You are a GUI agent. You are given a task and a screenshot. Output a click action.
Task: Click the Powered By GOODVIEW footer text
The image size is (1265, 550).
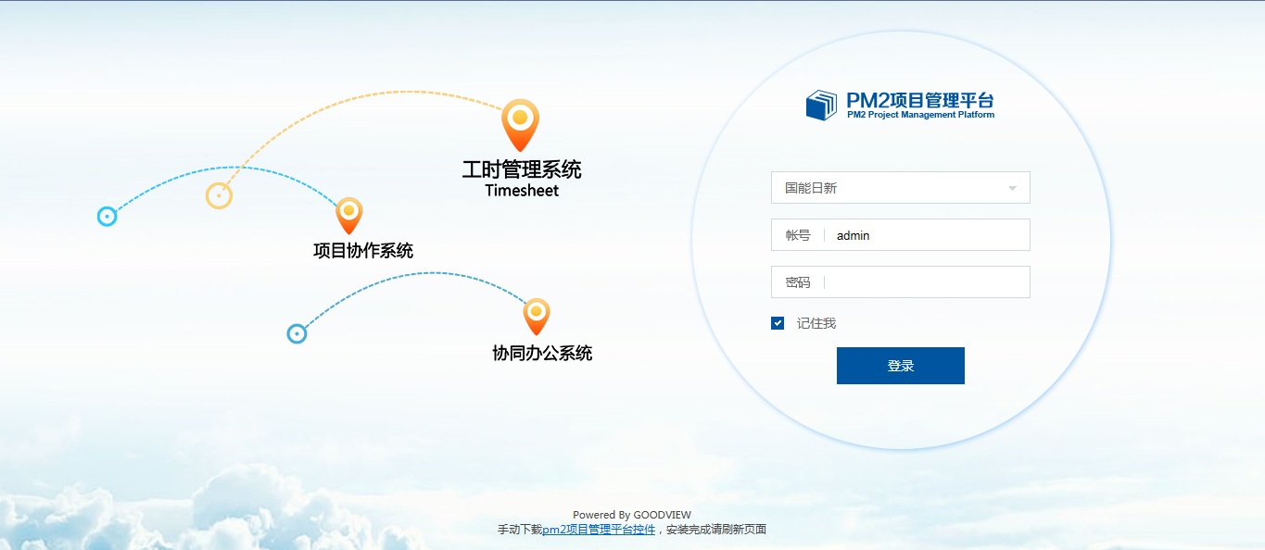631,515
